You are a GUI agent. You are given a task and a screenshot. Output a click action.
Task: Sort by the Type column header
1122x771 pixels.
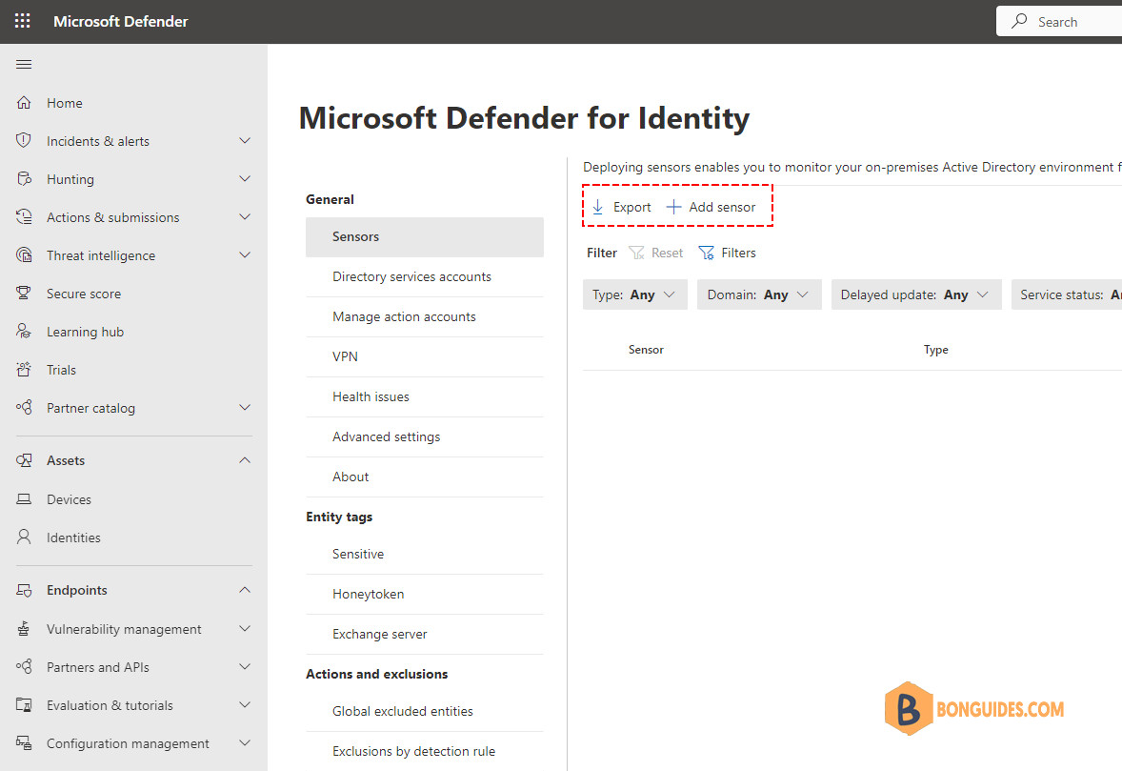[x=936, y=350]
